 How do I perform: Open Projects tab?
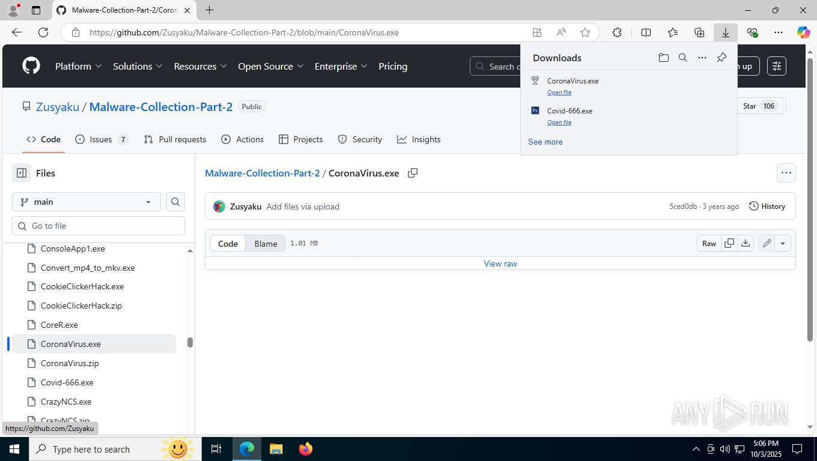click(x=300, y=139)
